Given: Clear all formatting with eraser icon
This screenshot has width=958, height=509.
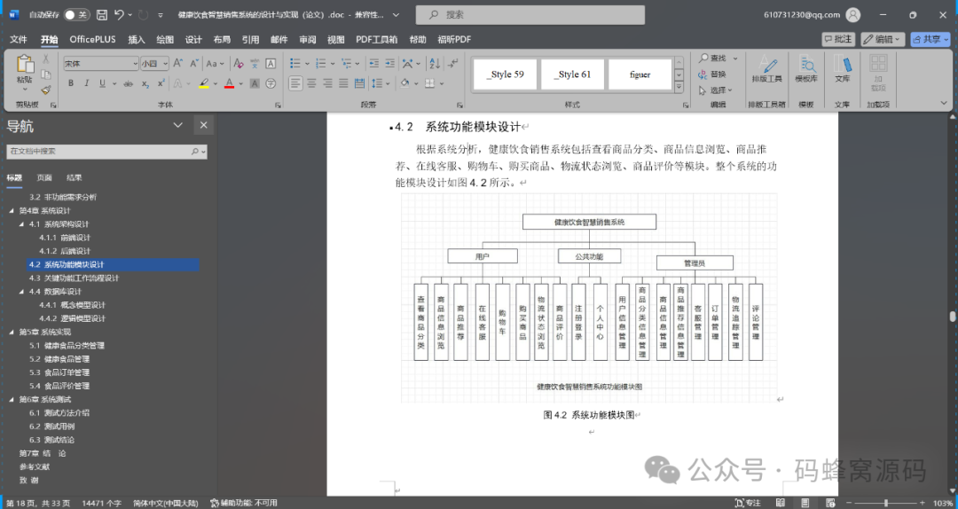Looking at the screenshot, I should point(239,63).
